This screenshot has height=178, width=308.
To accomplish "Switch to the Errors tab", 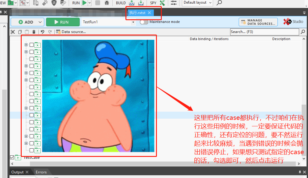I will tap(41, 172).
